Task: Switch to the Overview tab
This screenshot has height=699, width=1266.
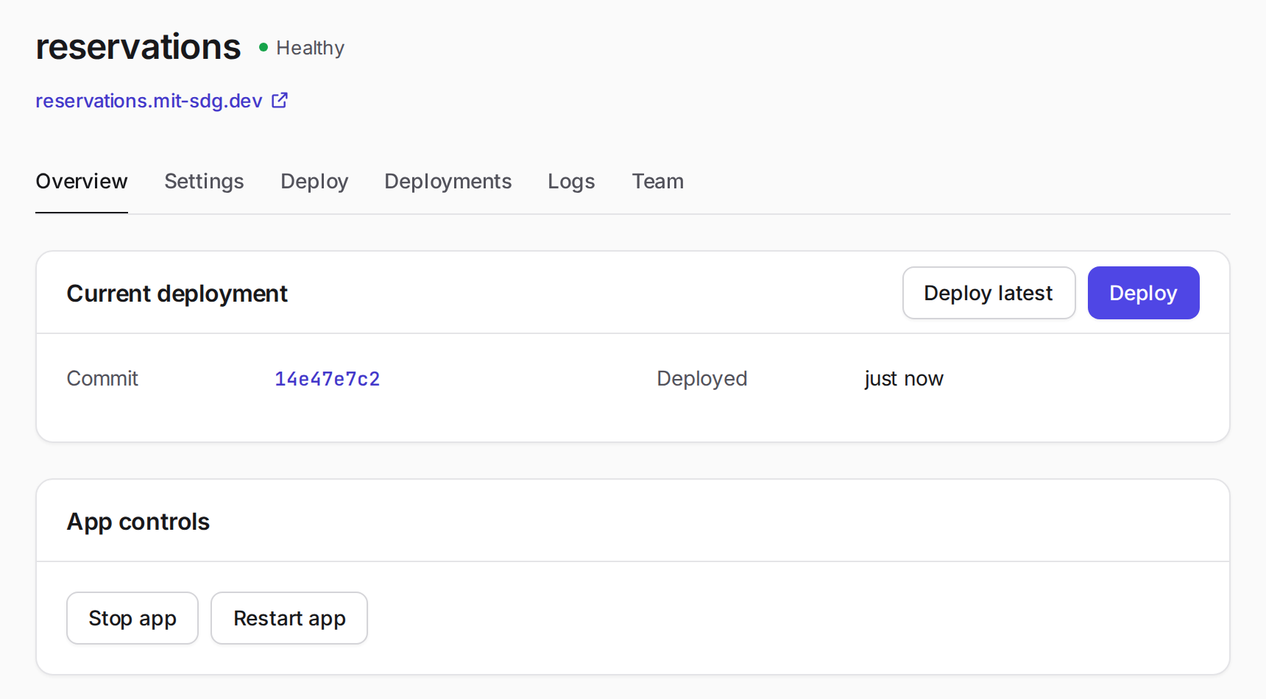Action: 82,181
